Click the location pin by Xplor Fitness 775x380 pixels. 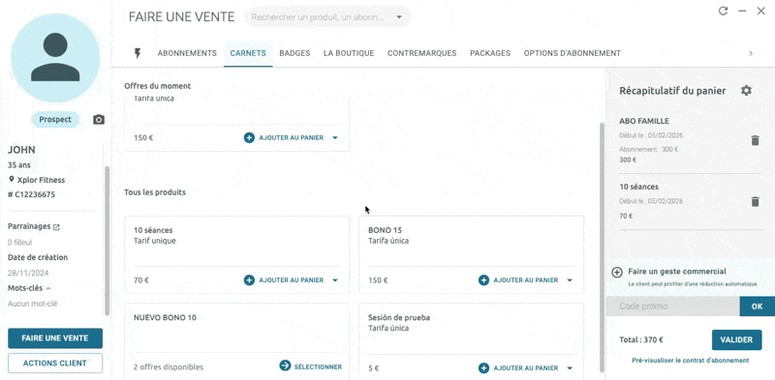coord(12,180)
